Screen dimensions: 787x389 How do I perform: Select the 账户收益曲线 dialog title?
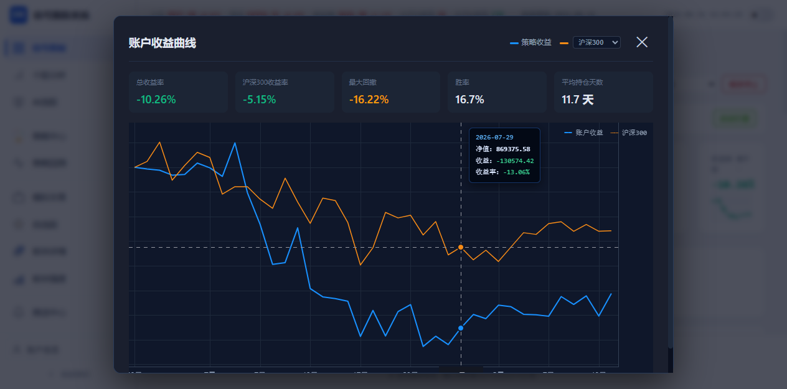coord(163,42)
